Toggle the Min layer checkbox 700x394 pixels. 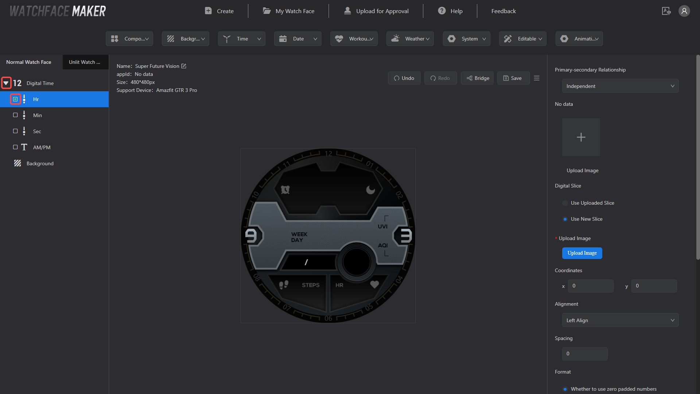click(x=15, y=115)
